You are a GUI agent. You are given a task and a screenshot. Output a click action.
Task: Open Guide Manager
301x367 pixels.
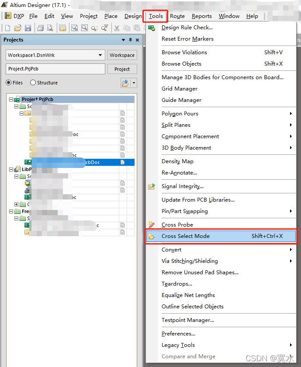pos(221,100)
